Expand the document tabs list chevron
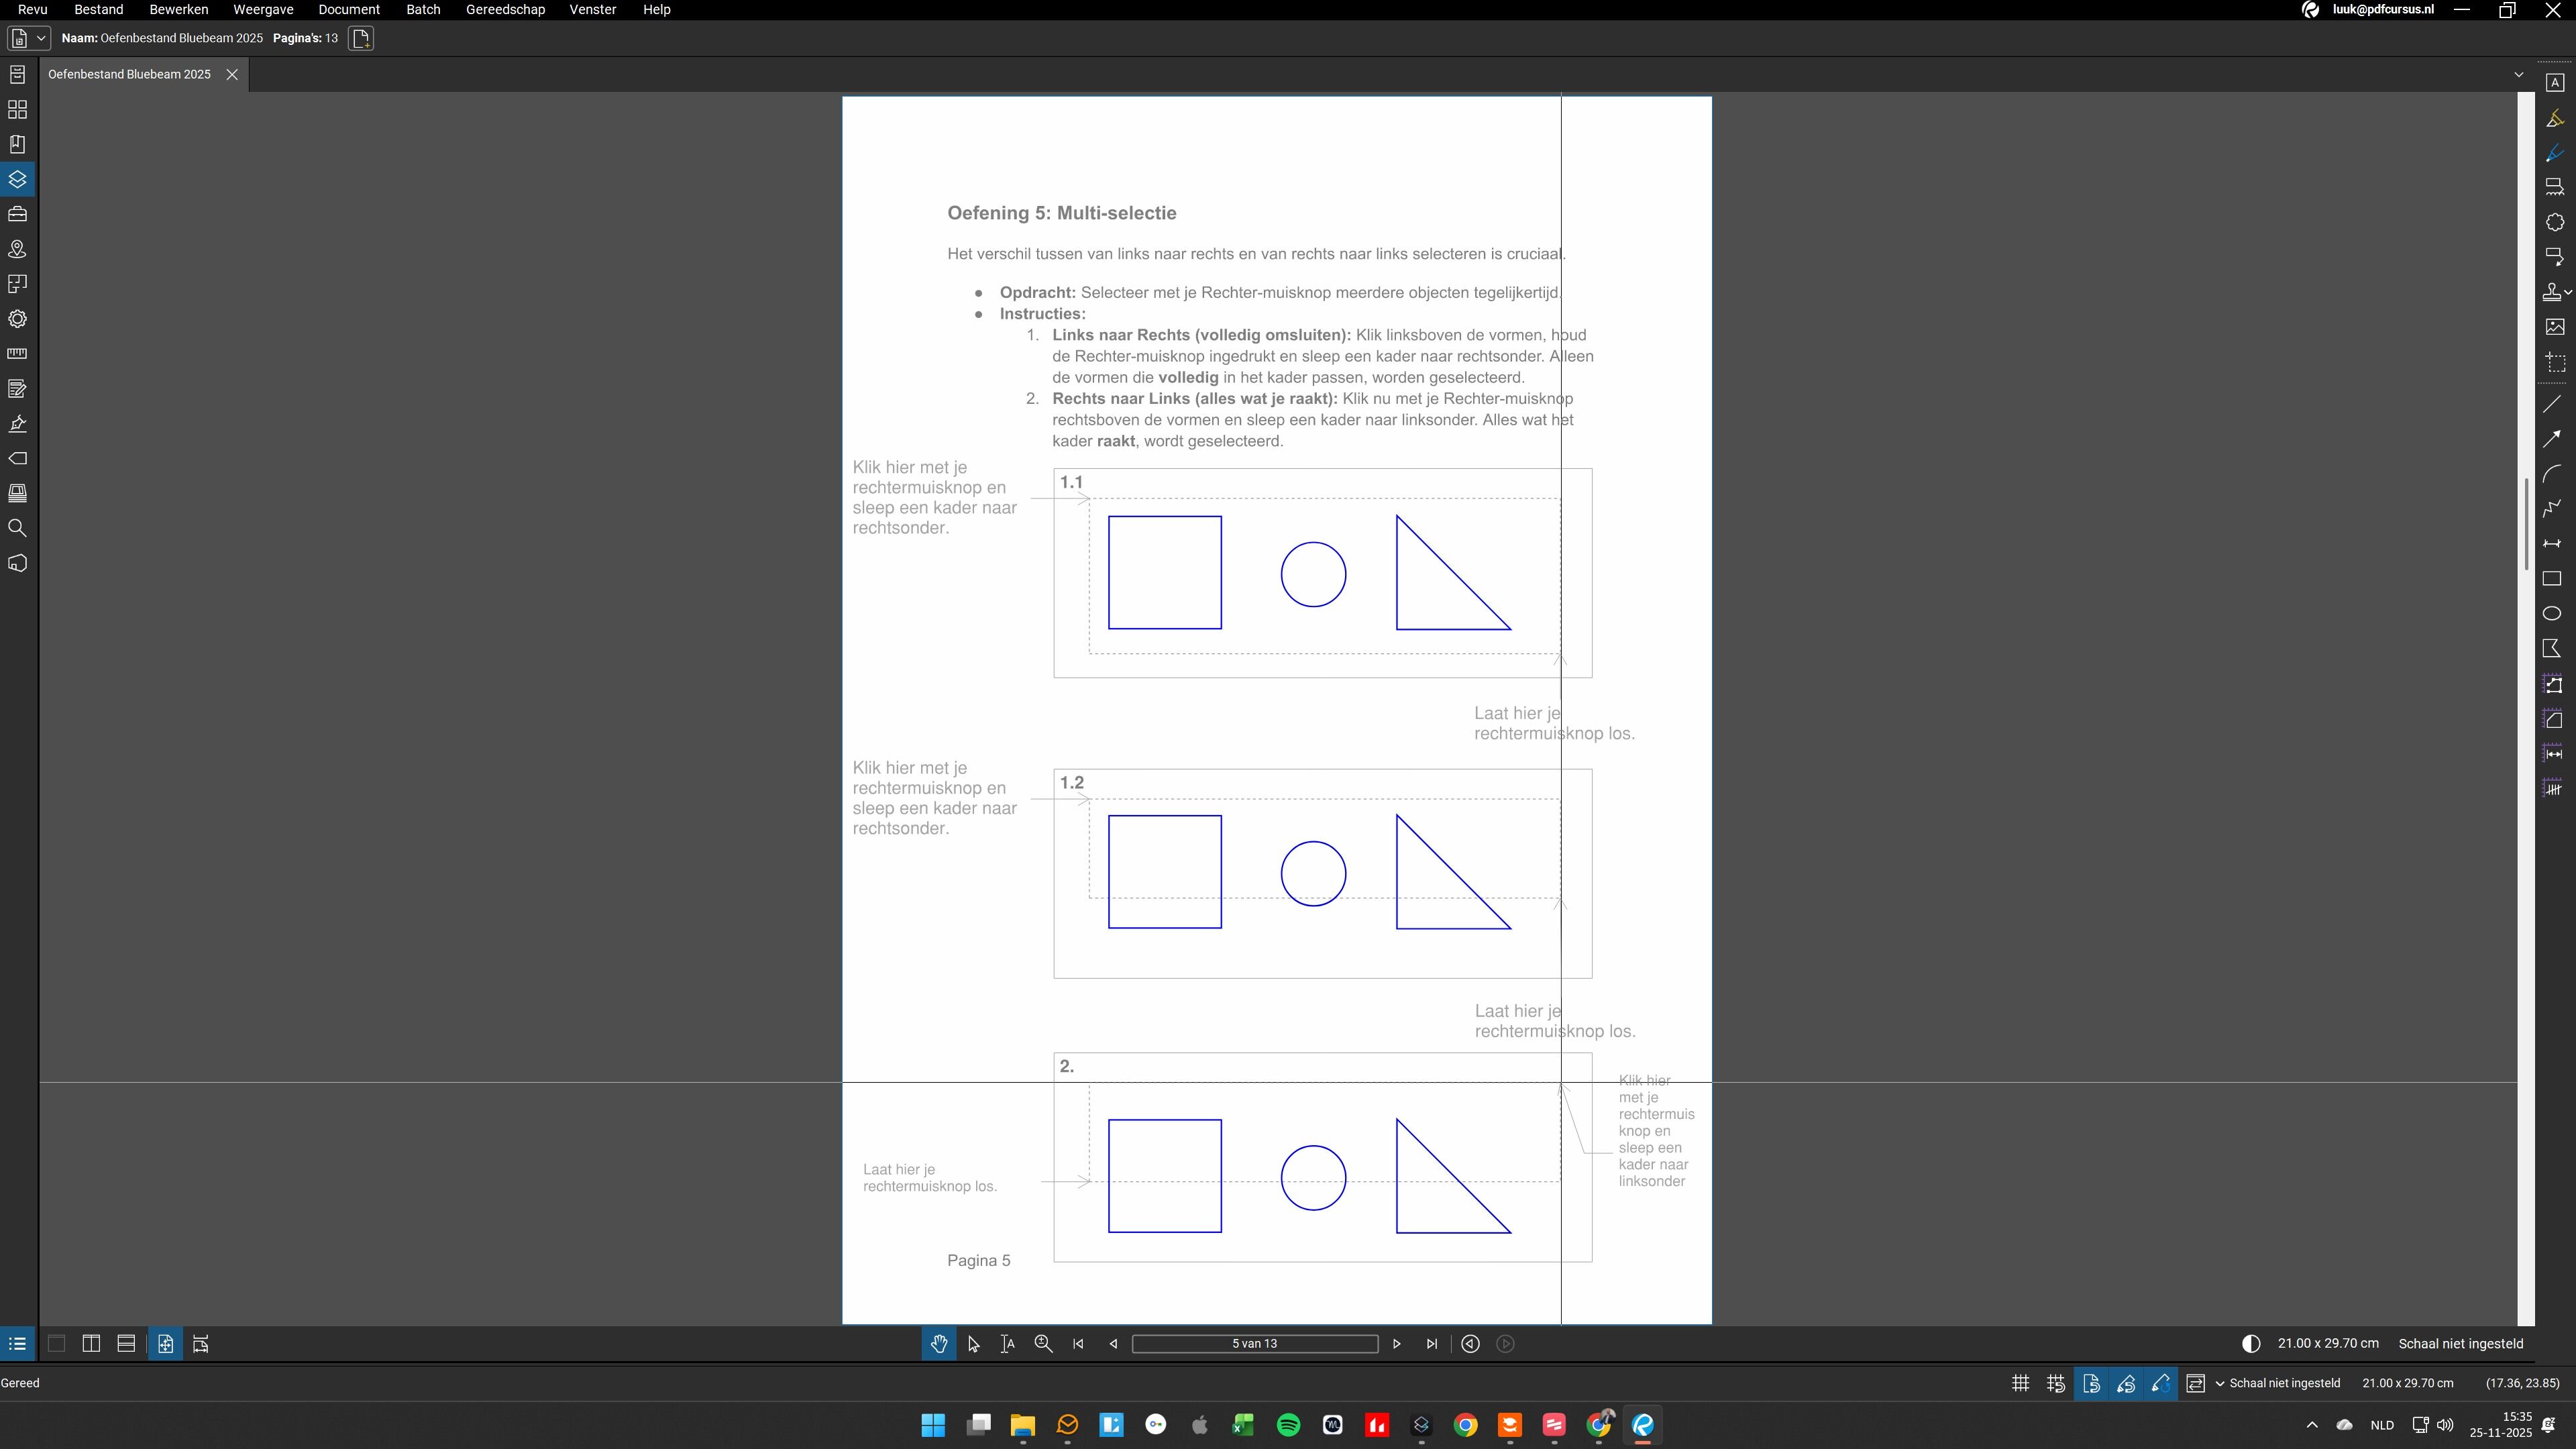 (x=2518, y=75)
